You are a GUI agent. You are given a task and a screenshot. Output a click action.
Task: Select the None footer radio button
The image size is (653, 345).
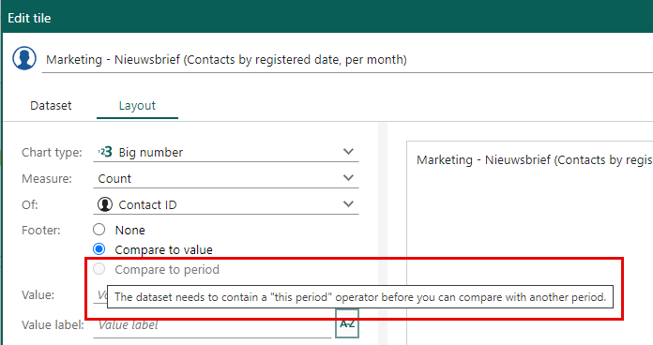click(99, 230)
